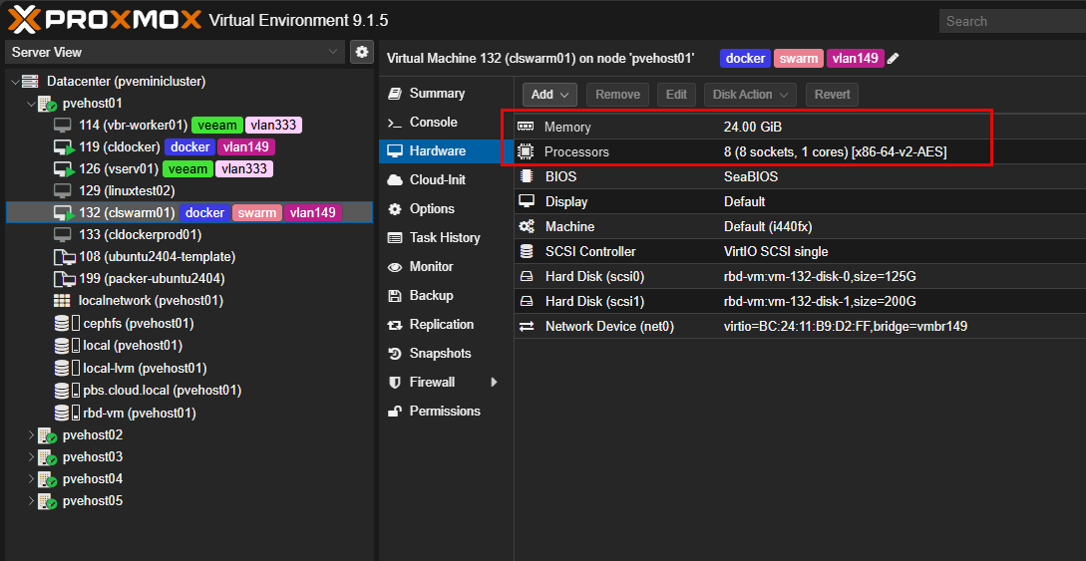
Task: Switch to the Console tab
Action: tap(433, 123)
